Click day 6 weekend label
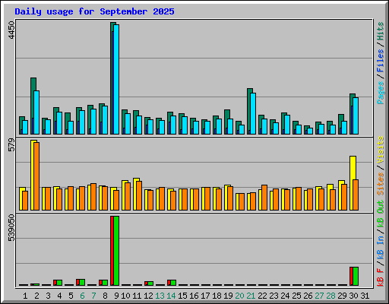 tap(82, 296)
